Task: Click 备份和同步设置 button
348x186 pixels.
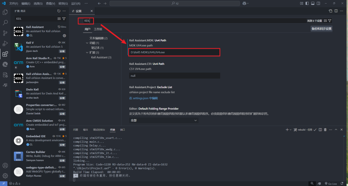Action: [321, 29]
